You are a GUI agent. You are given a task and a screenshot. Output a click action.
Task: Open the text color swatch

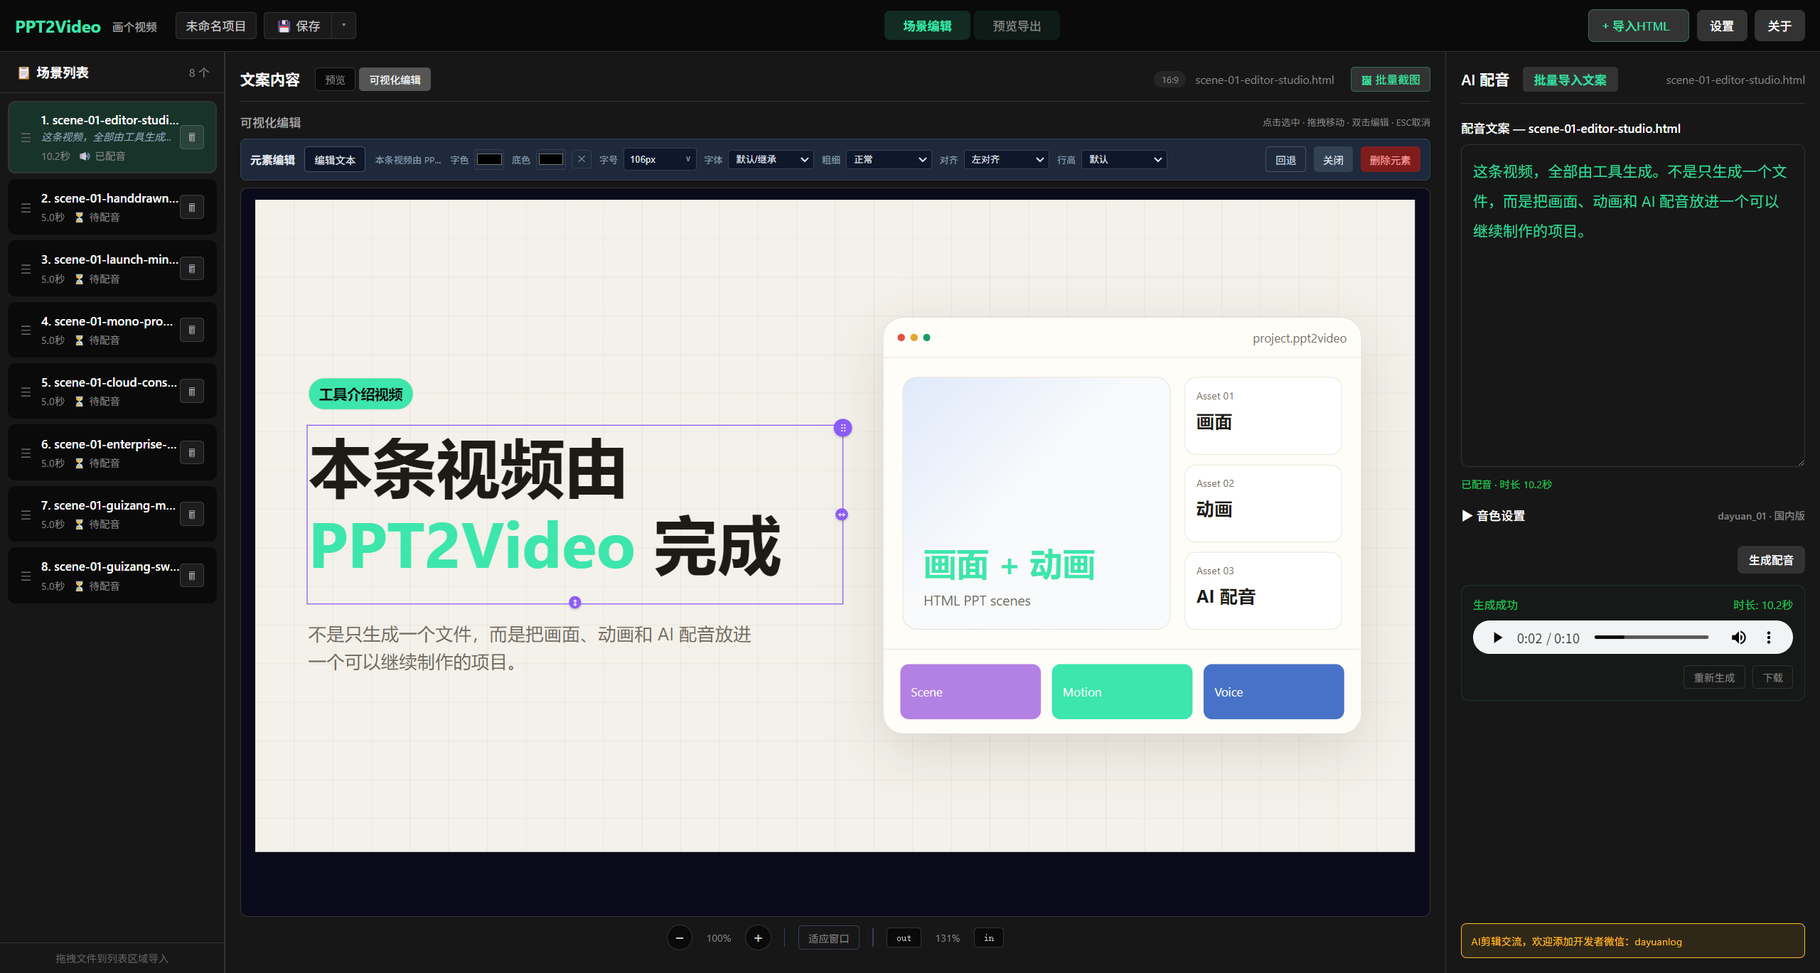pyautogui.click(x=489, y=159)
